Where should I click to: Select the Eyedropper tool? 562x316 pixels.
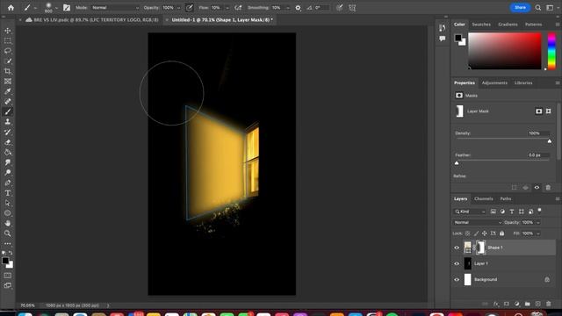pos(8,91)
